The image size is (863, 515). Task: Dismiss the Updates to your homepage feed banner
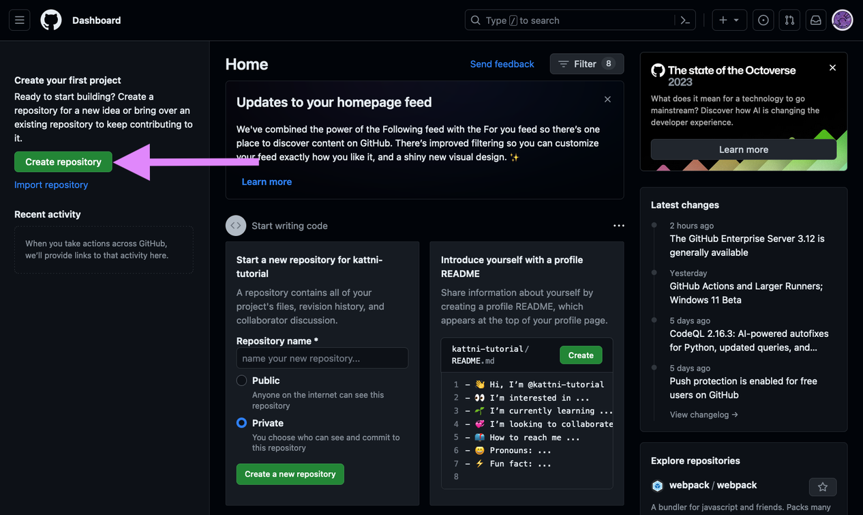607,100
